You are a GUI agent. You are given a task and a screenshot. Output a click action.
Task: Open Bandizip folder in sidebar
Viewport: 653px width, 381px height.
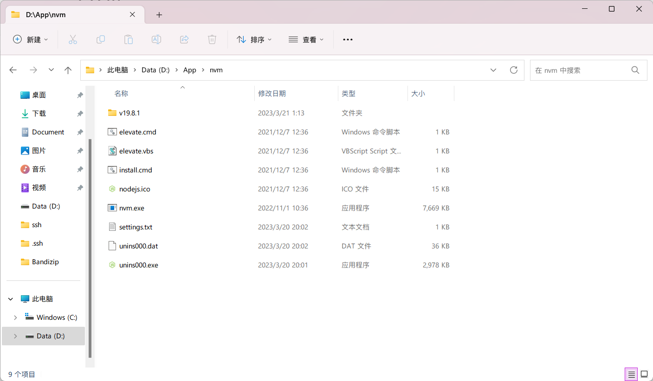point(45,262)
